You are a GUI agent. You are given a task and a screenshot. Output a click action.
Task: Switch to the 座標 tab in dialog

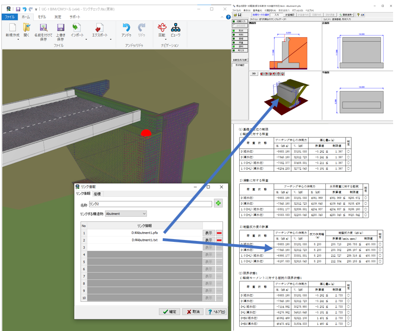click(x=97, y=194)
